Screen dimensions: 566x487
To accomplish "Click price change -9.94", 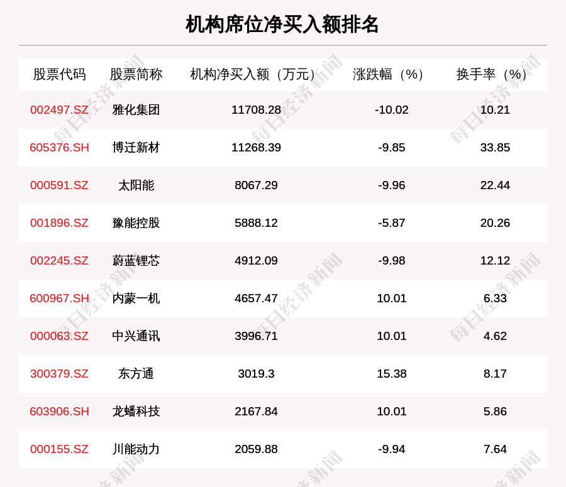I will point(392,449).
